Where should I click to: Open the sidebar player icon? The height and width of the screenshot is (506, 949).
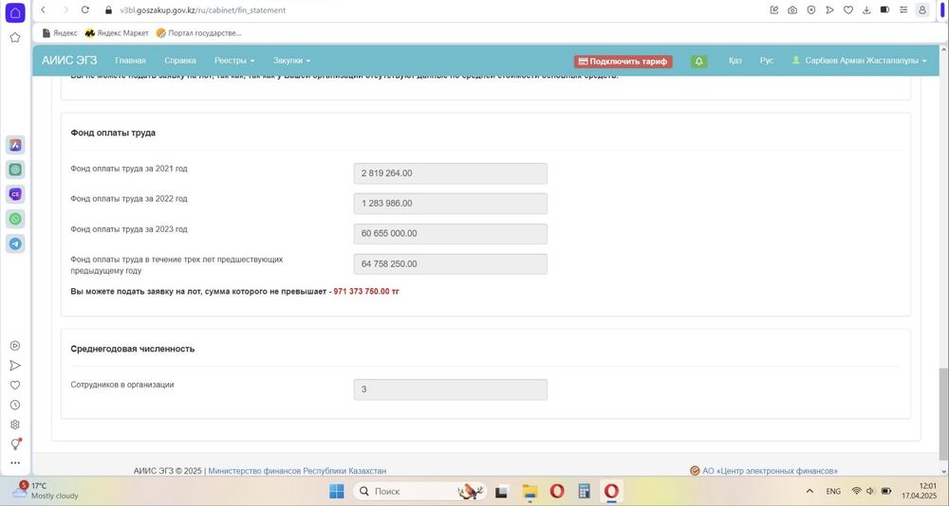pos(15,346)
